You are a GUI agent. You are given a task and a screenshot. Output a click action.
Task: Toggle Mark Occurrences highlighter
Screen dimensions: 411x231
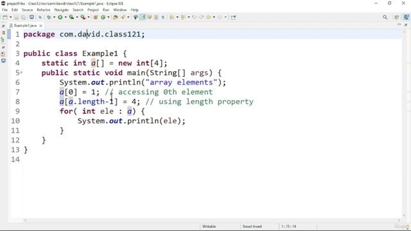coord(143,17)
